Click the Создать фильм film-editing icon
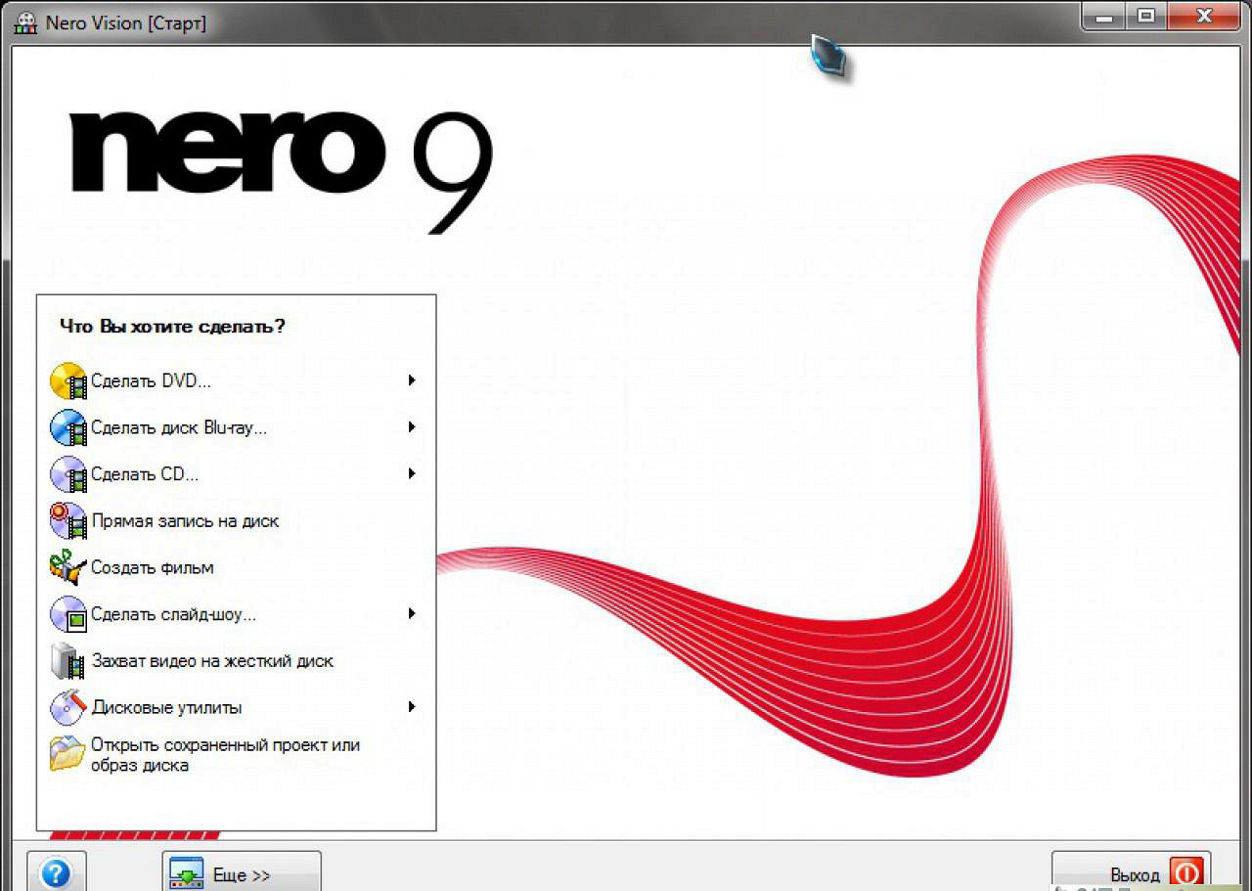 pyautogui.click(x=68, y=567)
